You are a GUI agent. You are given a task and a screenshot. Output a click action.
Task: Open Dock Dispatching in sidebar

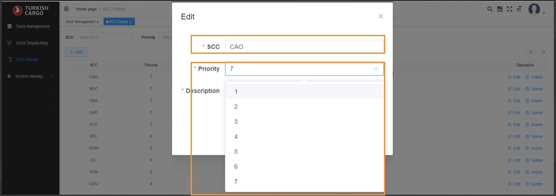click(x=31, y=43)
